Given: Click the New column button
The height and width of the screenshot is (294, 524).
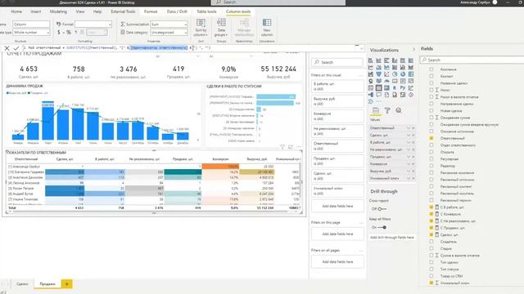Looking at the screenshot, I should [x=267, y=28].
